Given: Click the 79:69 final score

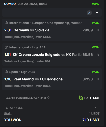Looking at the screenshot, I should click(x=87, y=30).
